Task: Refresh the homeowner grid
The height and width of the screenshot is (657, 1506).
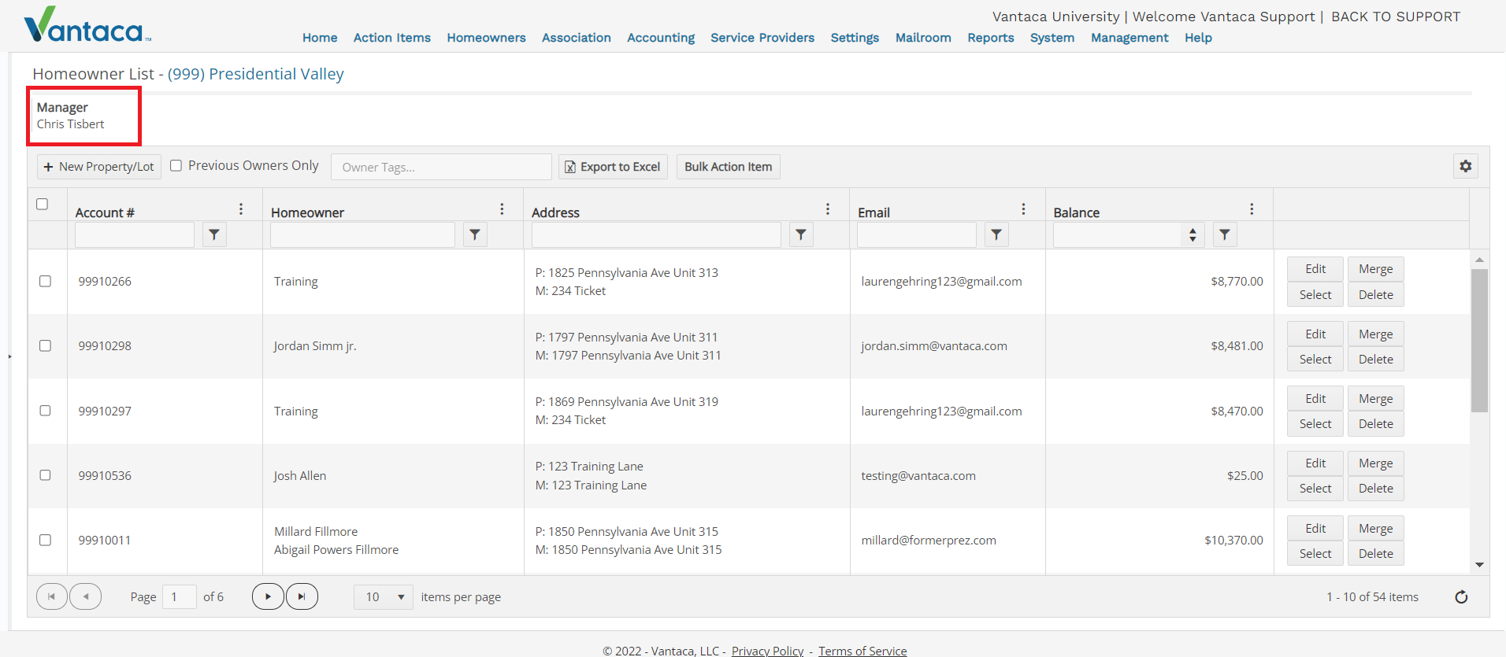Action: click(x=1461, y=597)
